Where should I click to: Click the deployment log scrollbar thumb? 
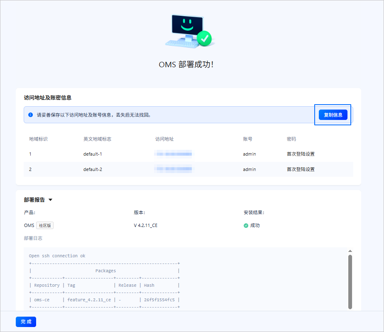click(x=350, y=282)
